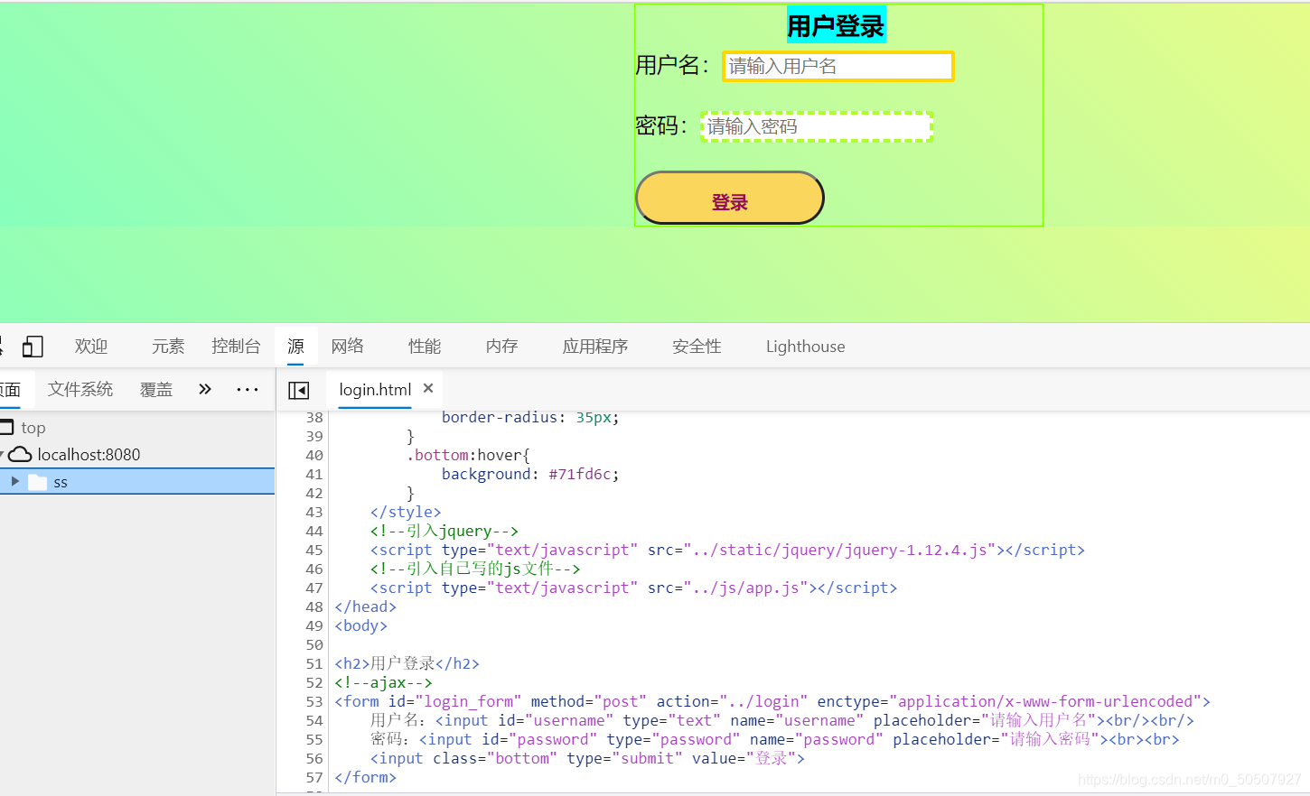Viewport: 1310px width, 796px height.
Task: Hide the navigator sidebar pane icon
Action: (298, 390)
